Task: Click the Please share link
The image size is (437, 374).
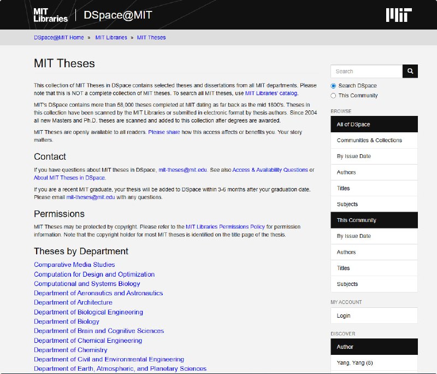Action: (x=164, y=132)
